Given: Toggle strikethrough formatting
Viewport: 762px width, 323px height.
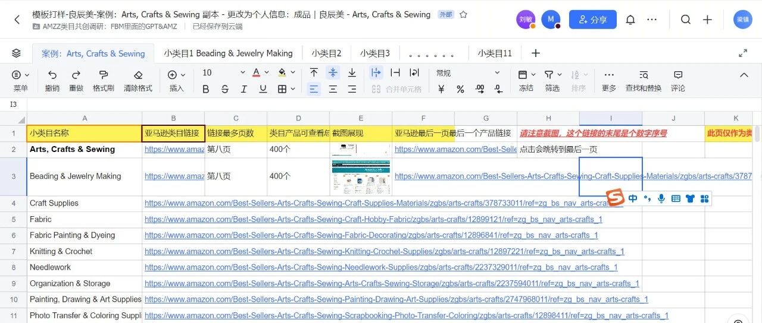Looking at the screenshot, I should click(225, 89).
